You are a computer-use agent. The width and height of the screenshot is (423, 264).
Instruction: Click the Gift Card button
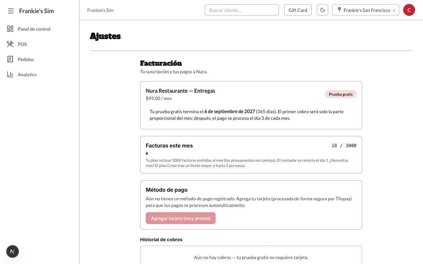click(x=298, y=10)
